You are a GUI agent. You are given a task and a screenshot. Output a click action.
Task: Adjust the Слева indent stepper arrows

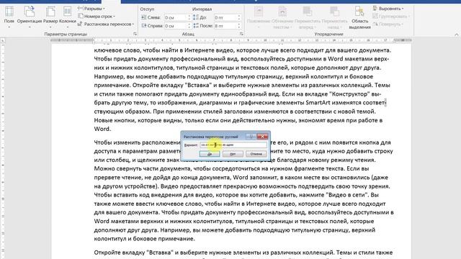click(x=189, y=17)
